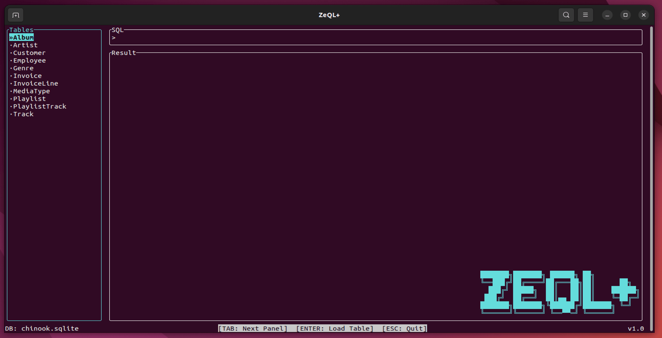Click the ZeQL+ window title
This screenshot has height=338, width=662.
[x=329, y=15]
